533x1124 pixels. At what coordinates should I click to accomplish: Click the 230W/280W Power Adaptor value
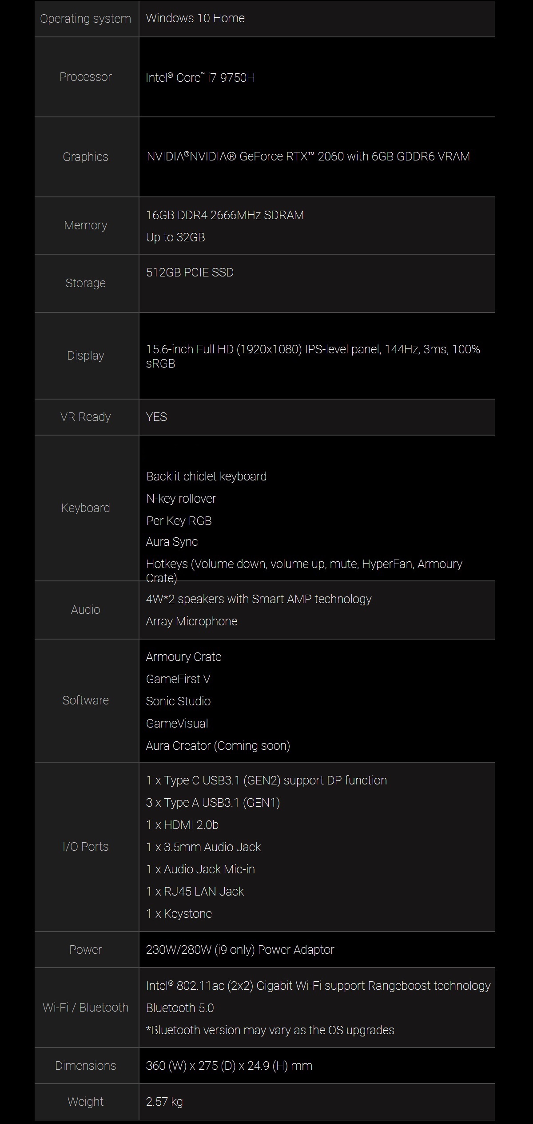240,950
